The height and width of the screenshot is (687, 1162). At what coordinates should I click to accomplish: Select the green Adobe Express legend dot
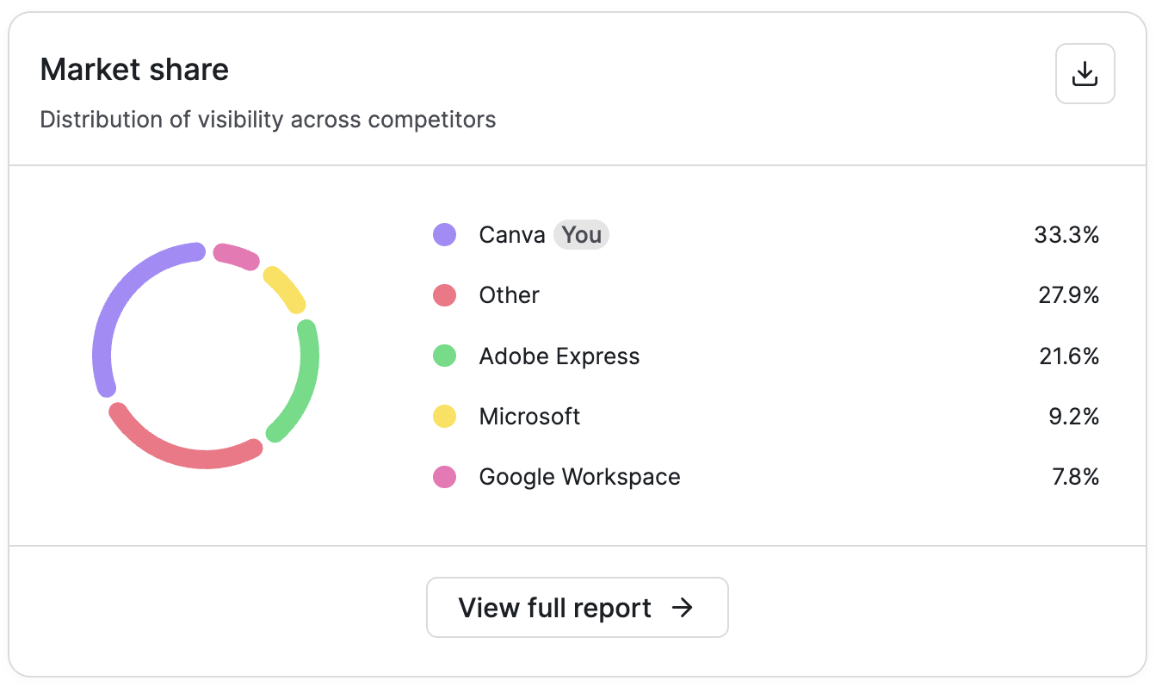point(444,356)
